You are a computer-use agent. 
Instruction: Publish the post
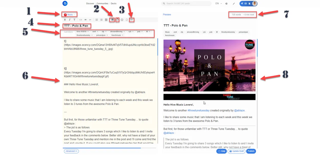(x=251, y=151)
